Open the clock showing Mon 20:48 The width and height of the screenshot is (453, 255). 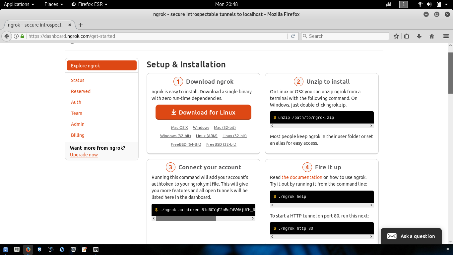pyautogui.click(x=227, y=4)
